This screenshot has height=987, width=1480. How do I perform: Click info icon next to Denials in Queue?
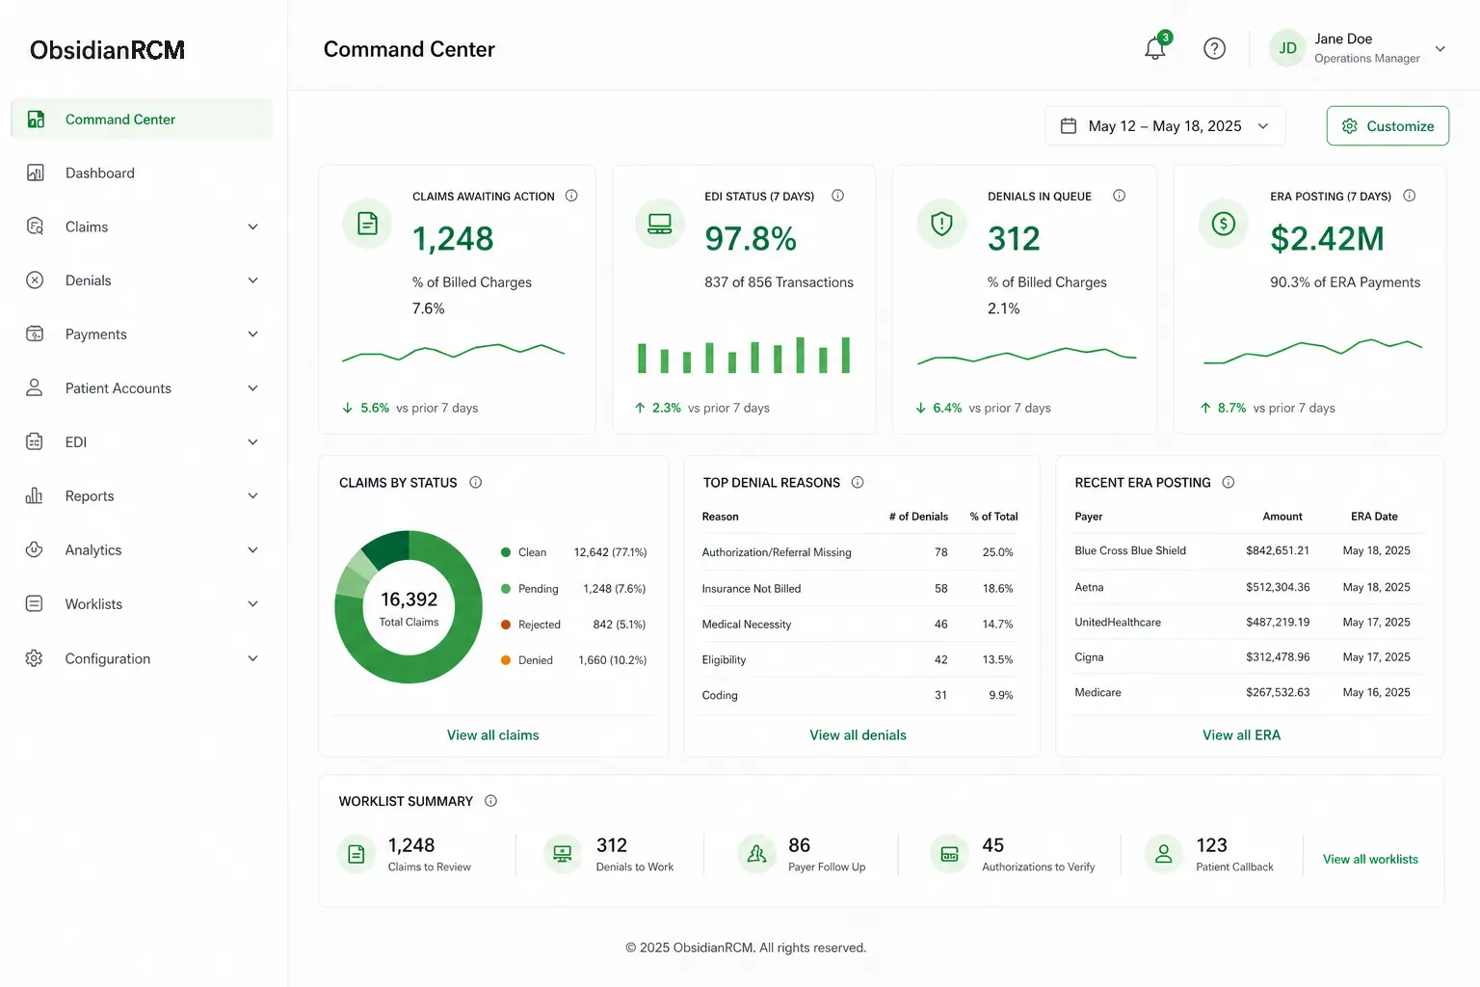coord(1119,196)
